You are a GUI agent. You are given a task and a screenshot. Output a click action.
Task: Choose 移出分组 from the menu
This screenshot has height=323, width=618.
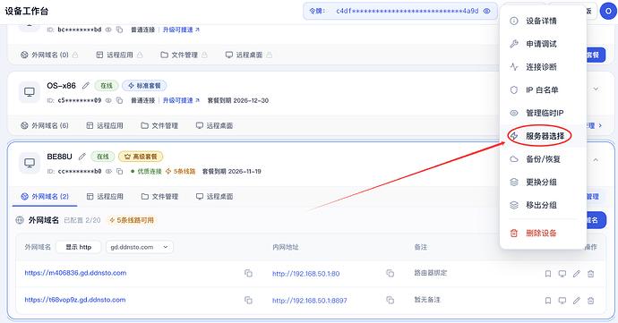point(543,205)
